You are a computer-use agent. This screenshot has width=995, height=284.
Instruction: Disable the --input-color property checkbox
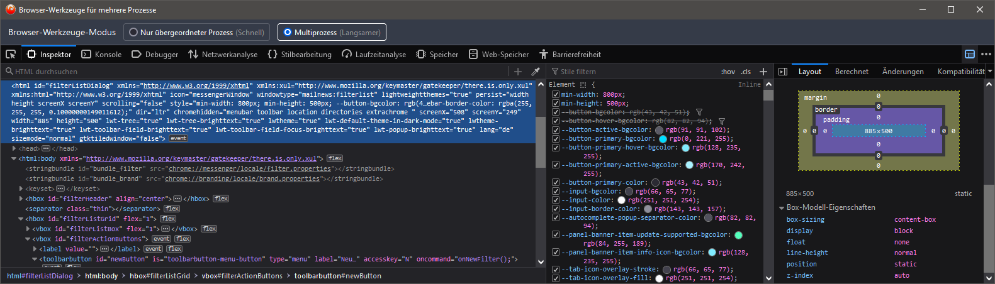coord(556,200)
